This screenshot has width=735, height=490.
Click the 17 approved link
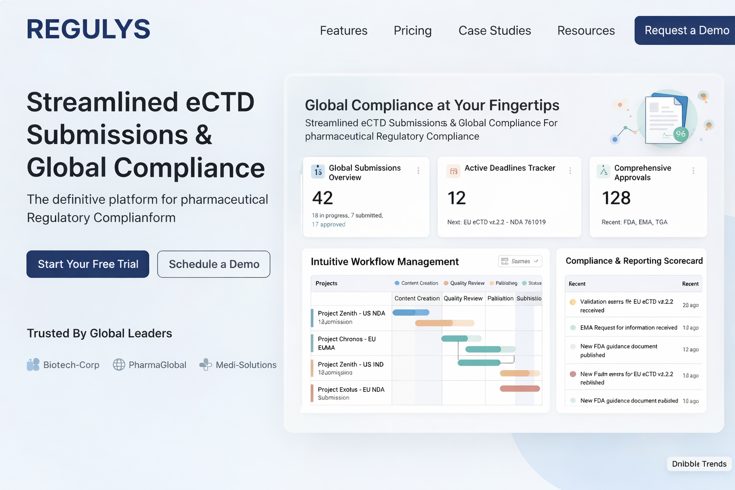329,224
